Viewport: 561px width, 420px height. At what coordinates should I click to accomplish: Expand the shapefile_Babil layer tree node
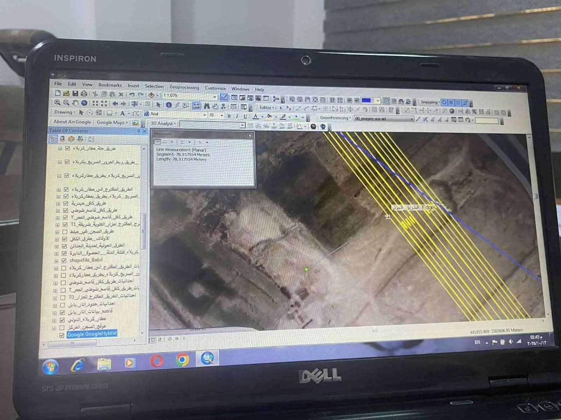click(57, 261)
